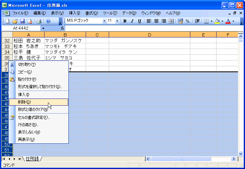Choose 数式と値のクリア

[39, 109]
